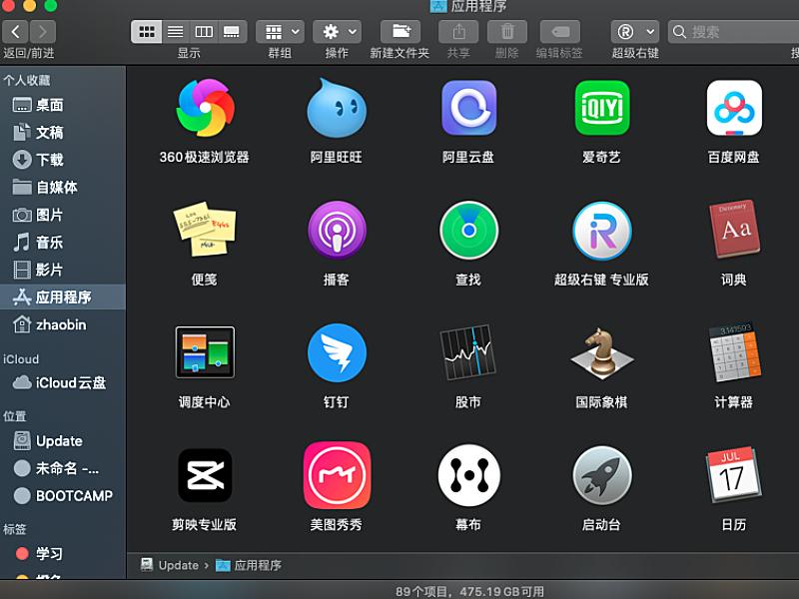Click the 超级右键 专业版 app icon
Screen dimensions: 799x599
602,231
